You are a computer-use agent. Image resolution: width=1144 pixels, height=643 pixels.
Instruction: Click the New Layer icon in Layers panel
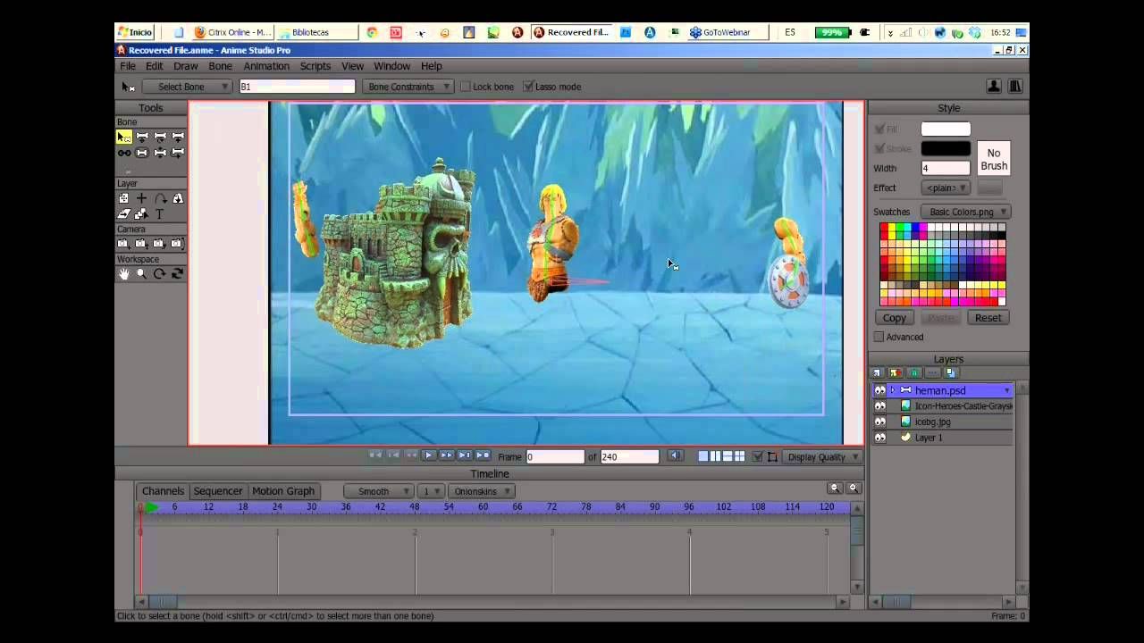click(878, 373)
